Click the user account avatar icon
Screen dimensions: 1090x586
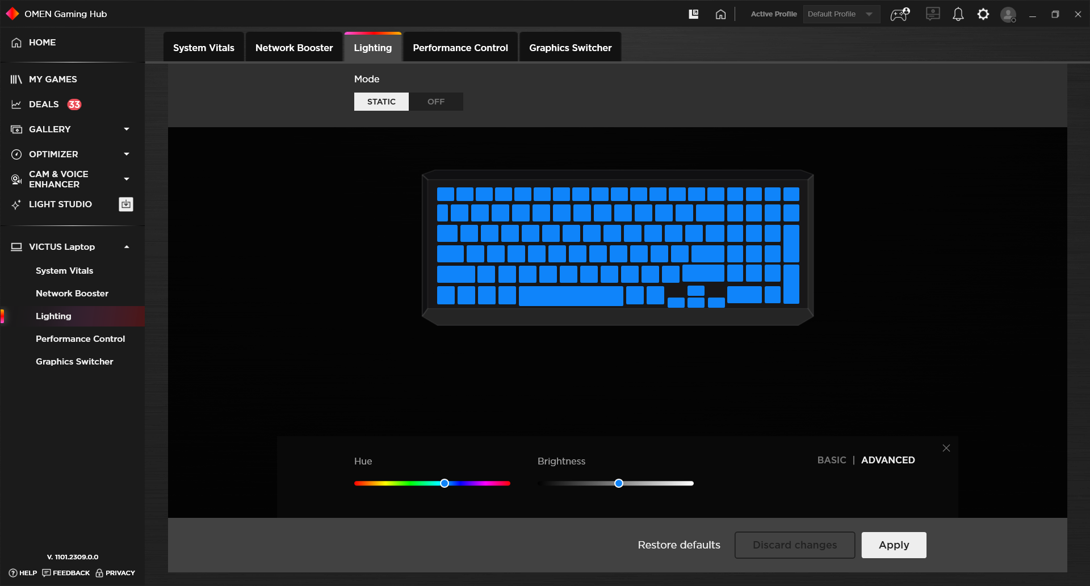(1008, 15)
